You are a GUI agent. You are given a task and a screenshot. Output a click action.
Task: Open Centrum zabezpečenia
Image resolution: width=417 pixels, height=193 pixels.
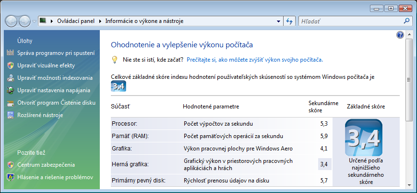click(x=46, y=165)
